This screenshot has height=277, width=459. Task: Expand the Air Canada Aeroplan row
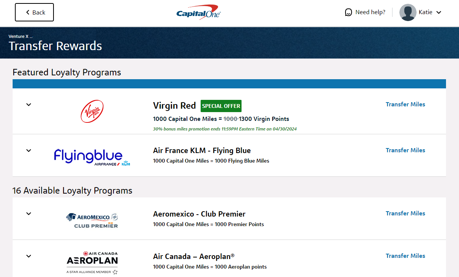[x=28, y=256]
